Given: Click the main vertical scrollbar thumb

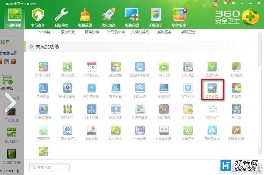Looking at the screenshot, I should [x=260, y=106].
